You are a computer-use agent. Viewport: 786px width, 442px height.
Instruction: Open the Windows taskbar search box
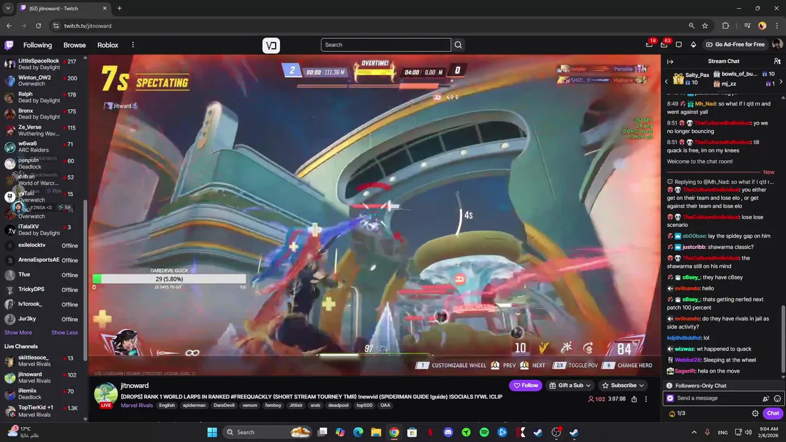(267, 432)
